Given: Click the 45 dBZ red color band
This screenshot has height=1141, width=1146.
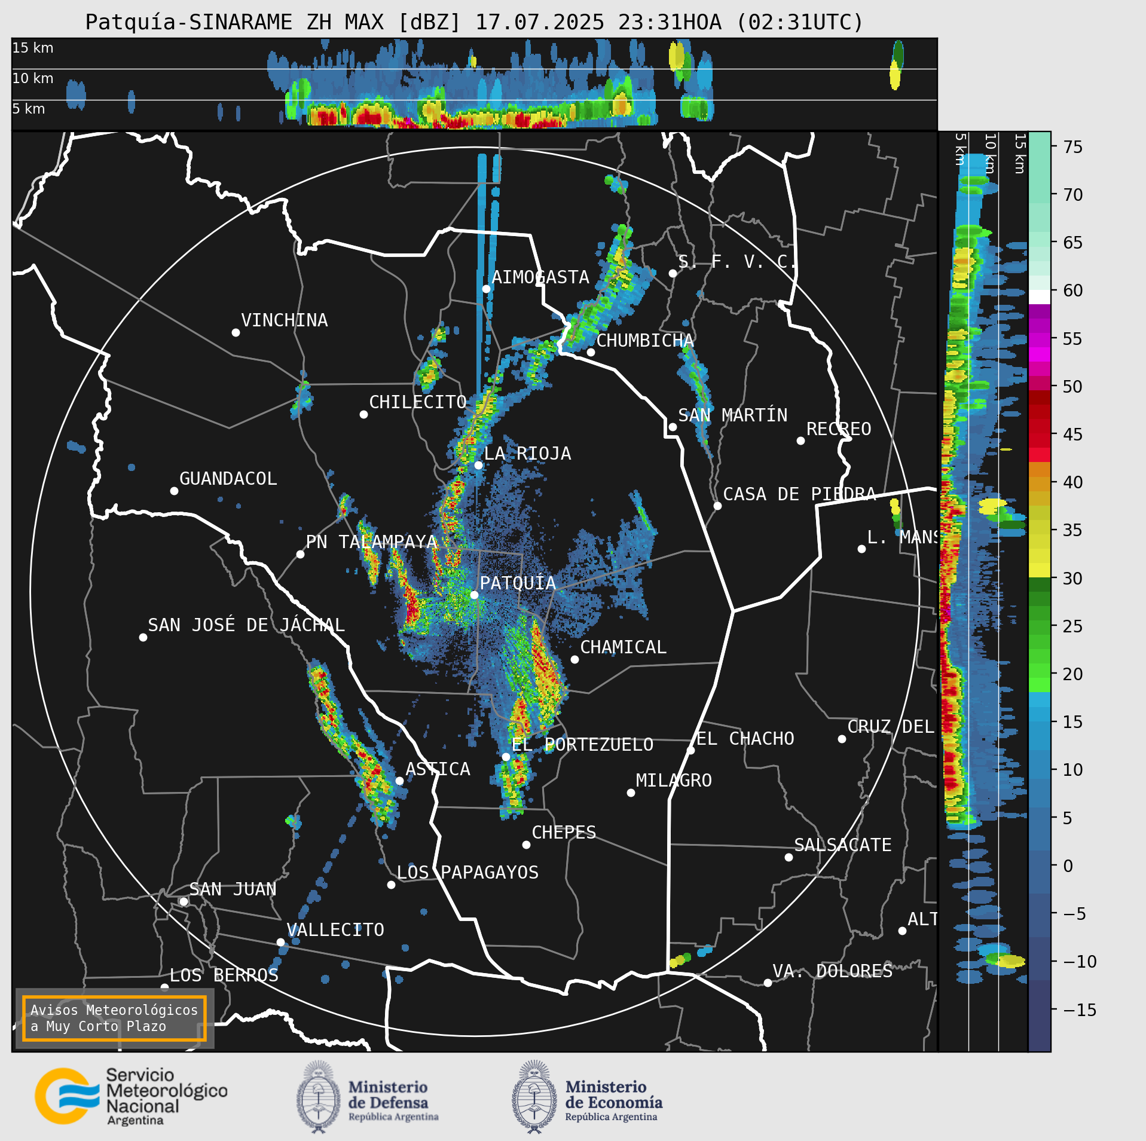Looking at the screenshot, I should click(x=1040, y=434).
